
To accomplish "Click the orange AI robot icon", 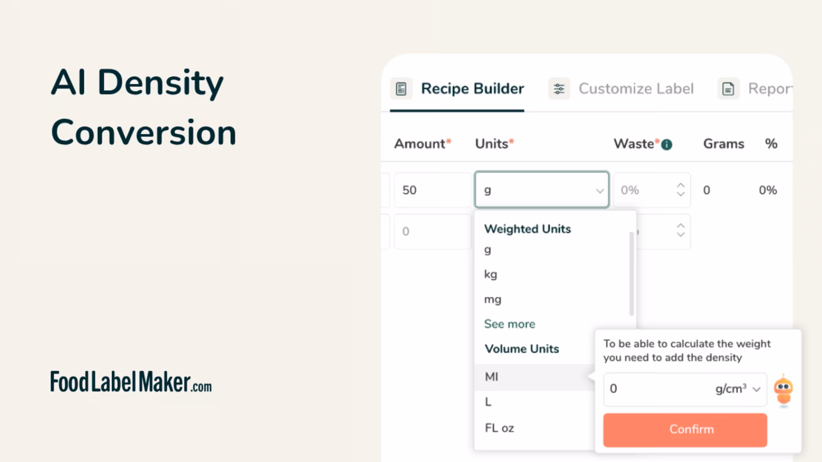I will tap(783, 391).
